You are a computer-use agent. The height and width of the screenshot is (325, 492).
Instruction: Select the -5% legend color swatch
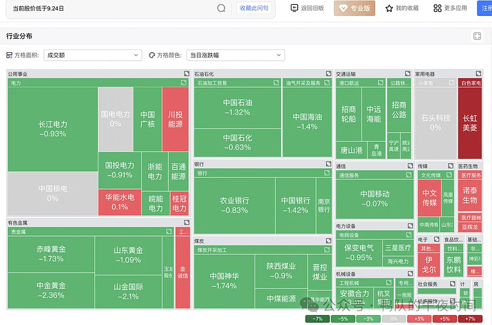pyautogui.click(x=343, y=319)
